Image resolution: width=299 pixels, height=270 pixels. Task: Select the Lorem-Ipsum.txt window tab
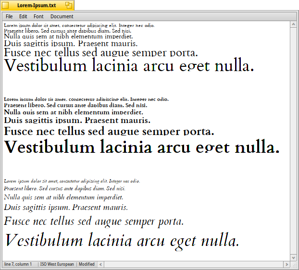pos(37,5)
